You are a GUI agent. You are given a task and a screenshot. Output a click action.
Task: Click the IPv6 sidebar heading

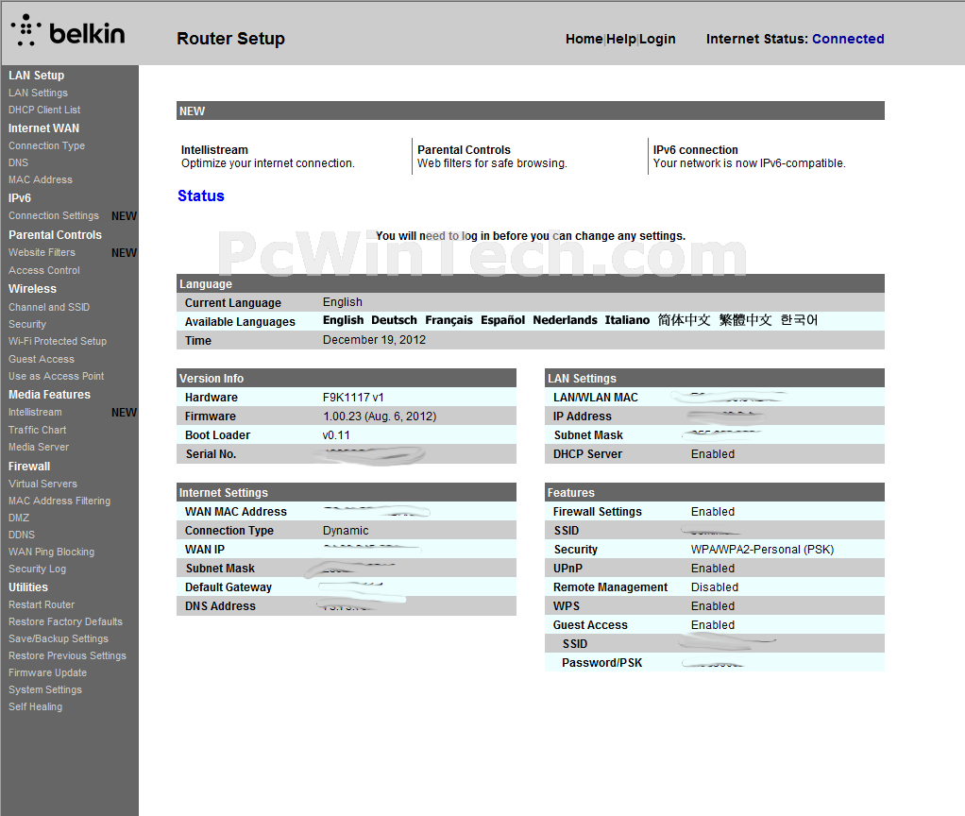[x=20, y=198]
